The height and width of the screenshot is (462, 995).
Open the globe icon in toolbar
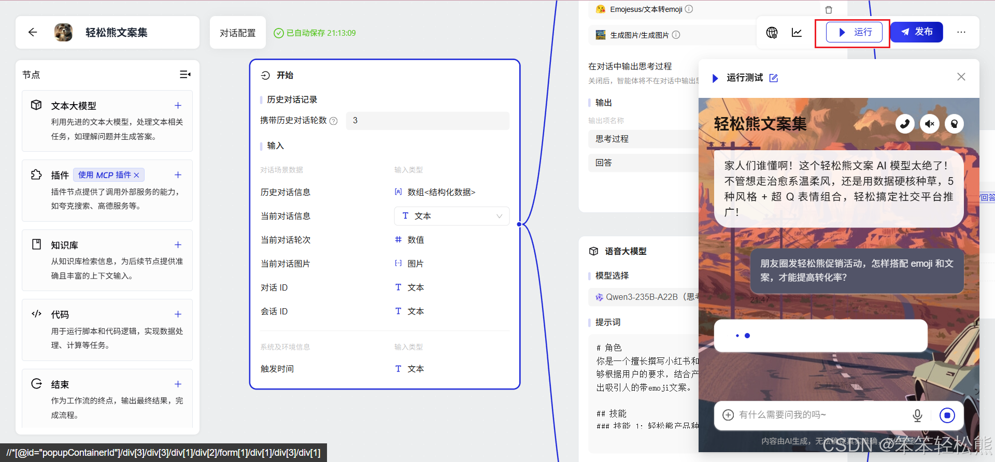[x=772, y=33]
